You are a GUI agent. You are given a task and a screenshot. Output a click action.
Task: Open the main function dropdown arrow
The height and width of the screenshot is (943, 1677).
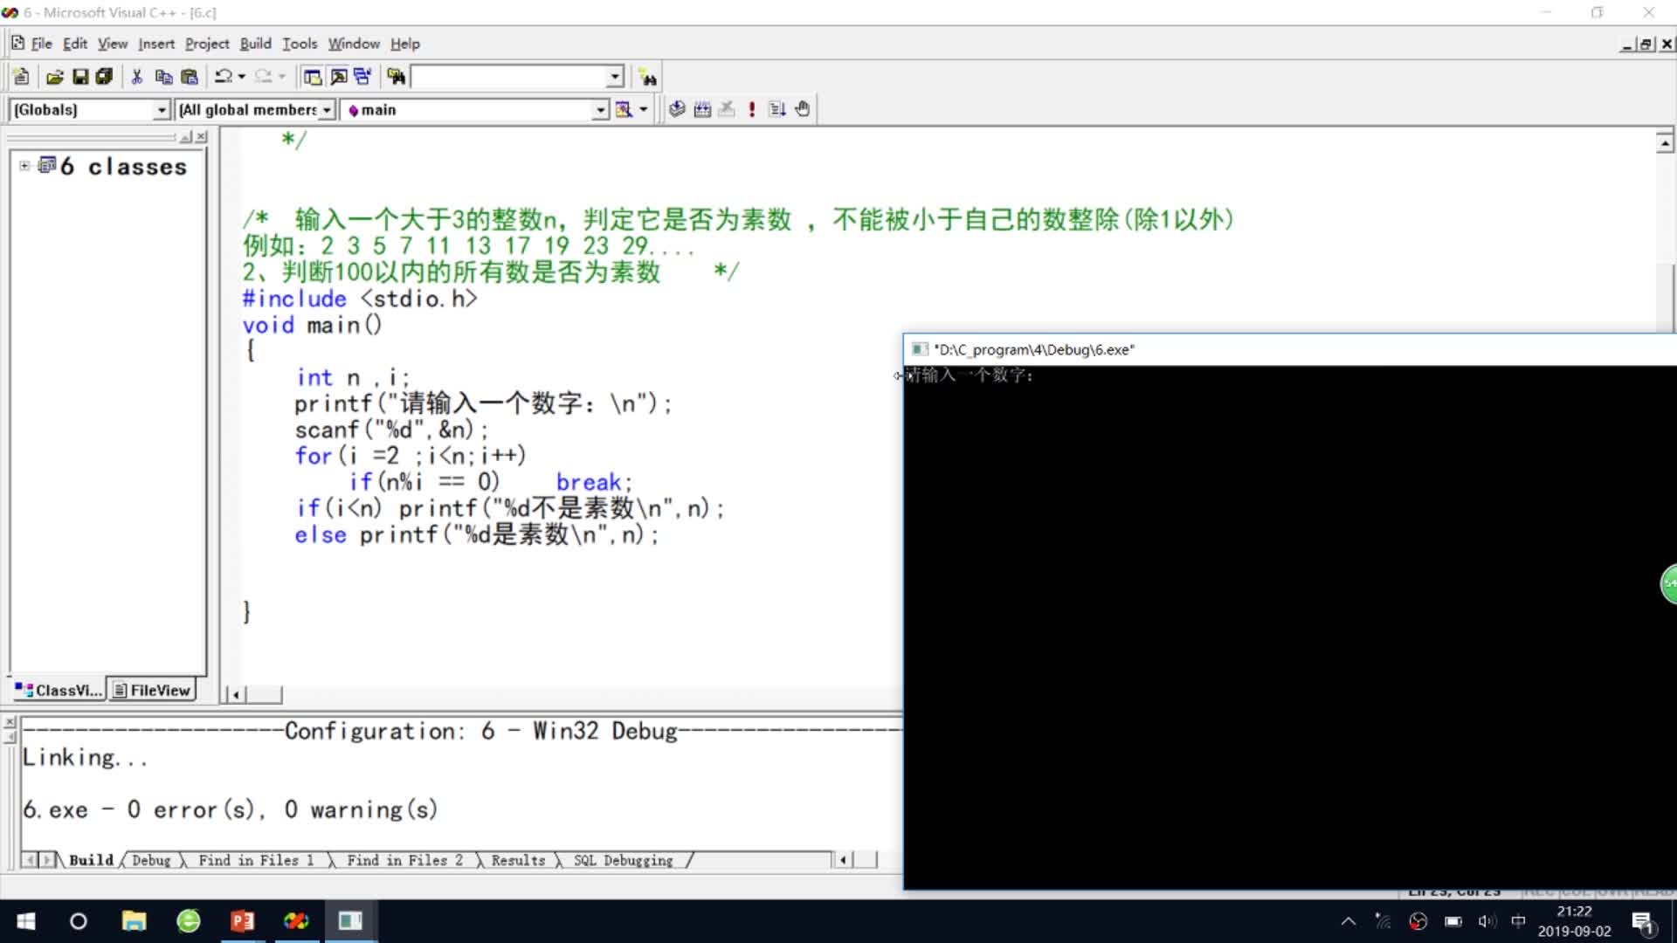tap(600, 110)
